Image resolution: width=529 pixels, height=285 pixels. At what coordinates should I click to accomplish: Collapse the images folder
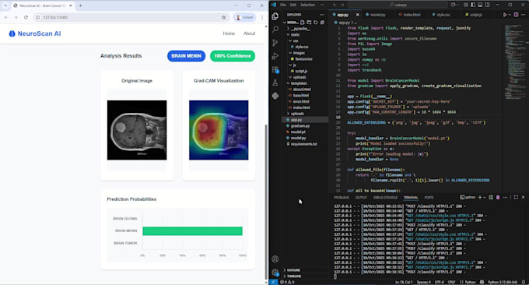tap(299, 53)
